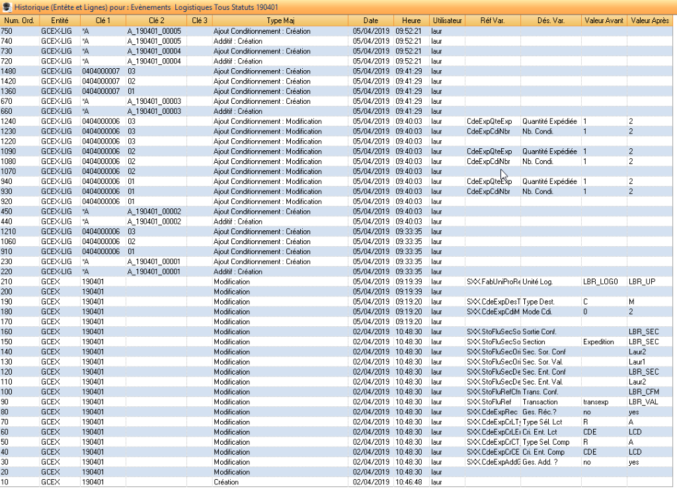Image resolution: width=677 pixels, height=491 pixels.
Task: Click the Clé 2 column header
Action: tap(155, 21)
